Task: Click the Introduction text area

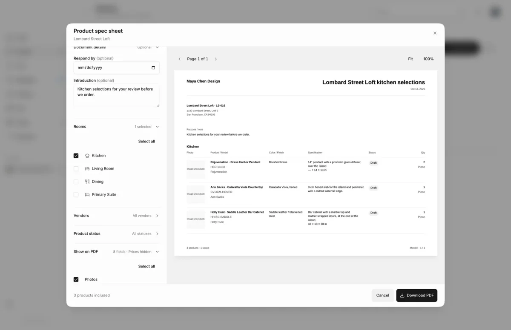Action: 117,95
